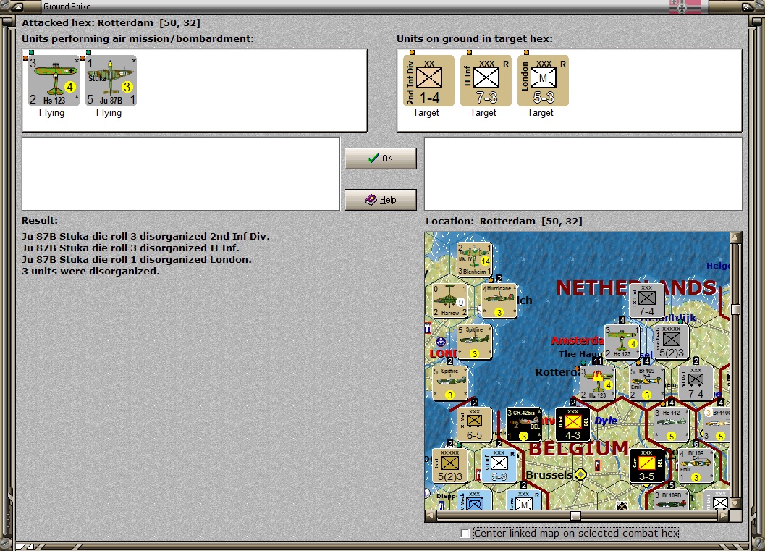Click the Belgian CR.42bis air counter

point(523,424)
